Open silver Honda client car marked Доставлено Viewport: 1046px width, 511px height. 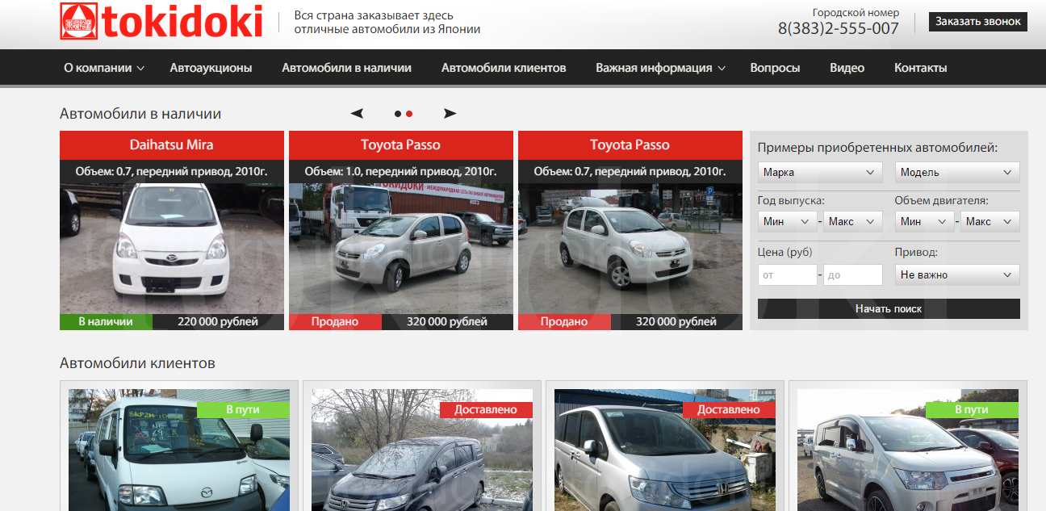tap(665, 450)
